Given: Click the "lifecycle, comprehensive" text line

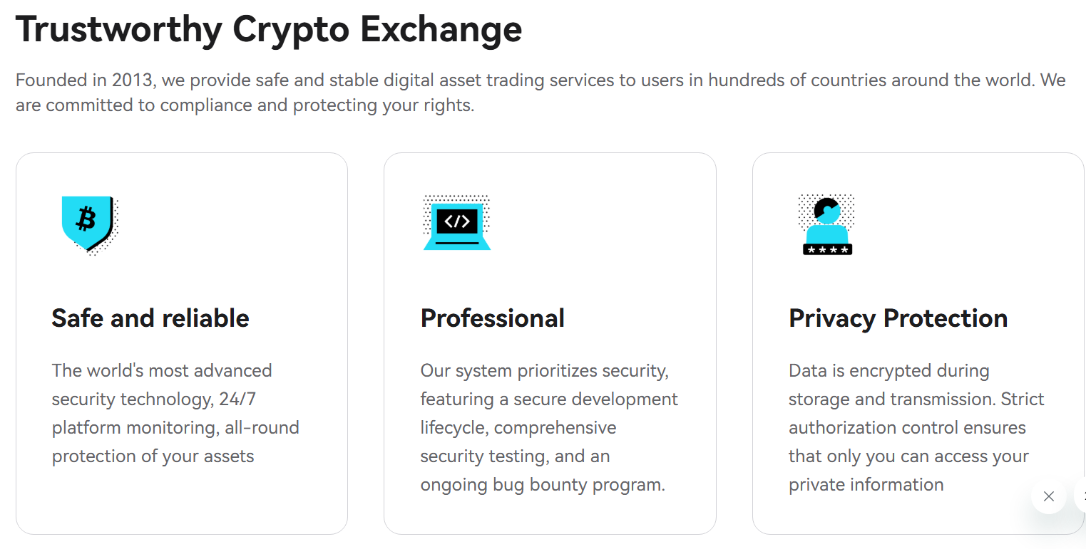Looking at the screenshot, I should pyautogui.click(x=518, y=428).
